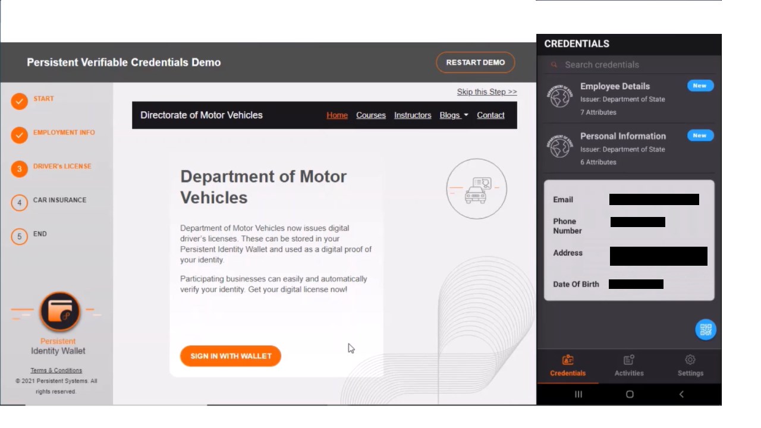
Task: Click the CREDENTIALS header title
Action: [x=577, y=44]
